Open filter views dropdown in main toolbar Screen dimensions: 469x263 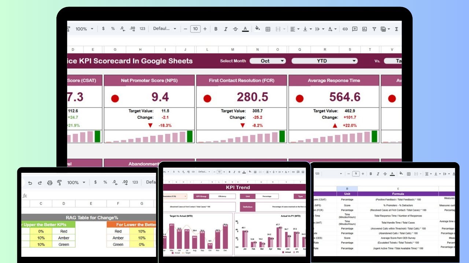pyautogui.click(x=385, y=29)
